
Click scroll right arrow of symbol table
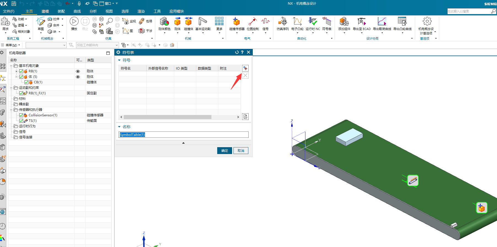tap(238, 117)
